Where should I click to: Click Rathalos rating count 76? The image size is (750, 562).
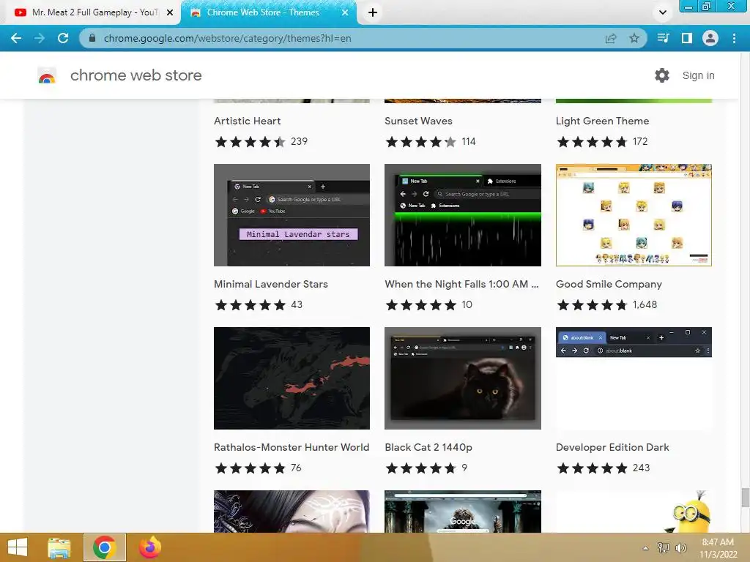[x=296, y=468]
